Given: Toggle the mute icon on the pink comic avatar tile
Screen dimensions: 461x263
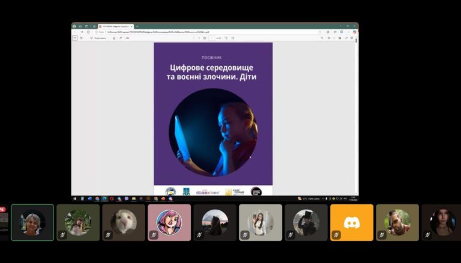Looking at the screenshot, I should pyautogui.click(x=154, y=235).
